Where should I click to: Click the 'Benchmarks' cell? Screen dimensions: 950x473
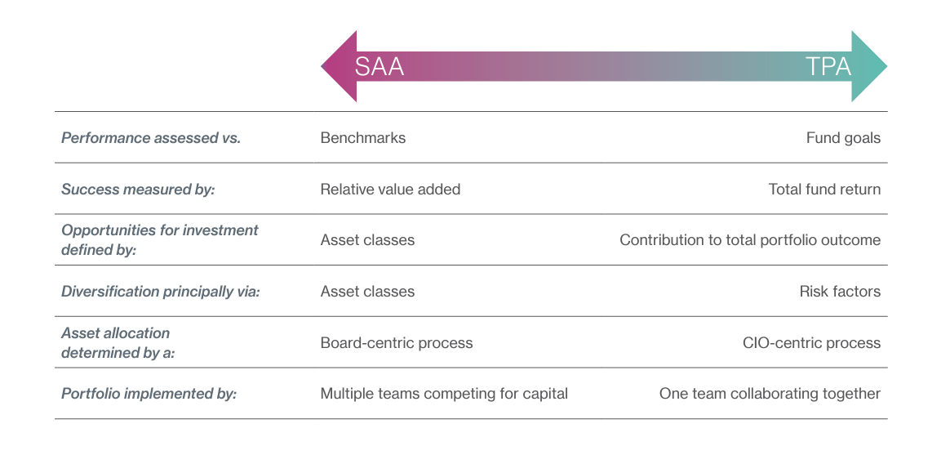pyautogui.click(x=363, y=138)
